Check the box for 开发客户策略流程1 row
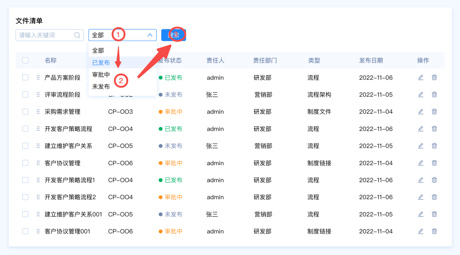This screenshot has height=255, width=460. click(26, 180)
